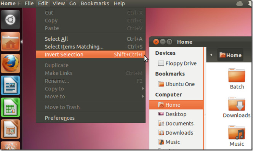Image resolution: width=253 pixels, height=151 pixels.
Task: Click Invert Selection in Edit menu
Action: click(x=91, y=55)
